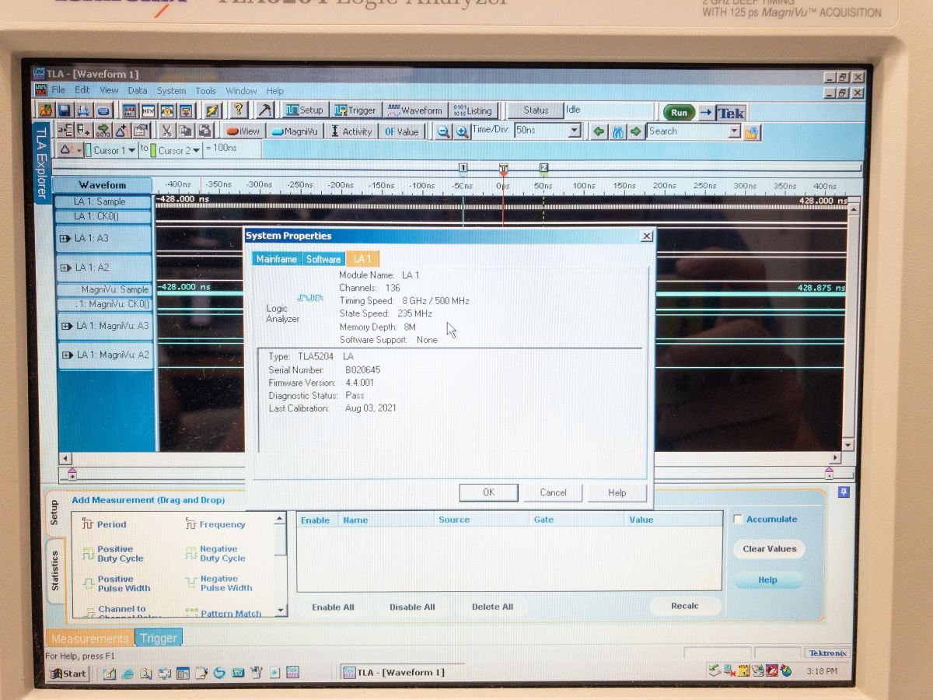Click the Tek logo button

(x=731, y=113)
